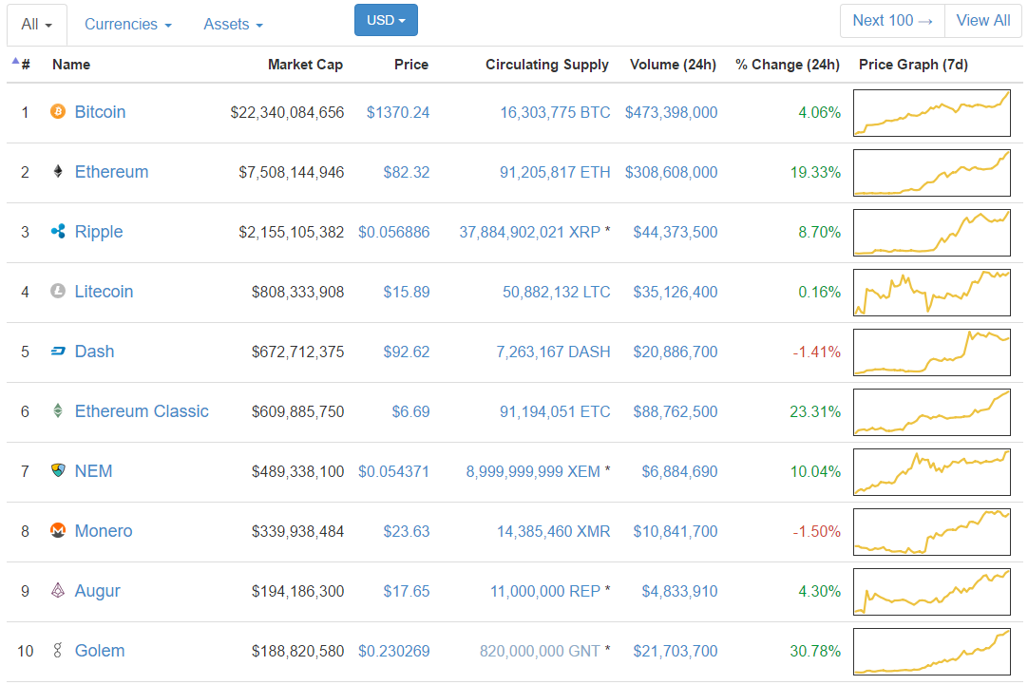Expand the Assets filter dropdown
Screen dimensions: 1028x685
click(233, 25)
